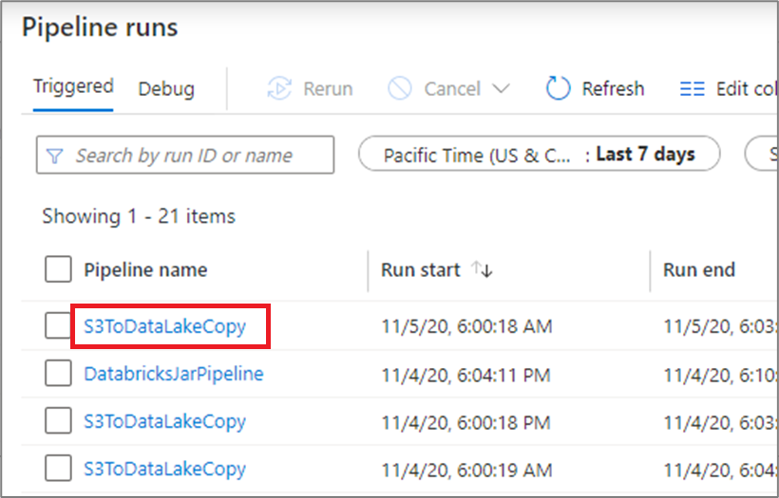Screen dimensions: 779x498
Task: Check the bottom S3ToDataLakeCopy row checkbox
Action: click(58, 469)
